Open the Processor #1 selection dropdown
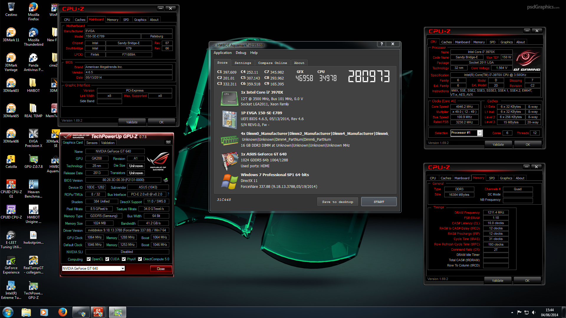The height and width of the screenshot is (318, 566). click(480, 133)
